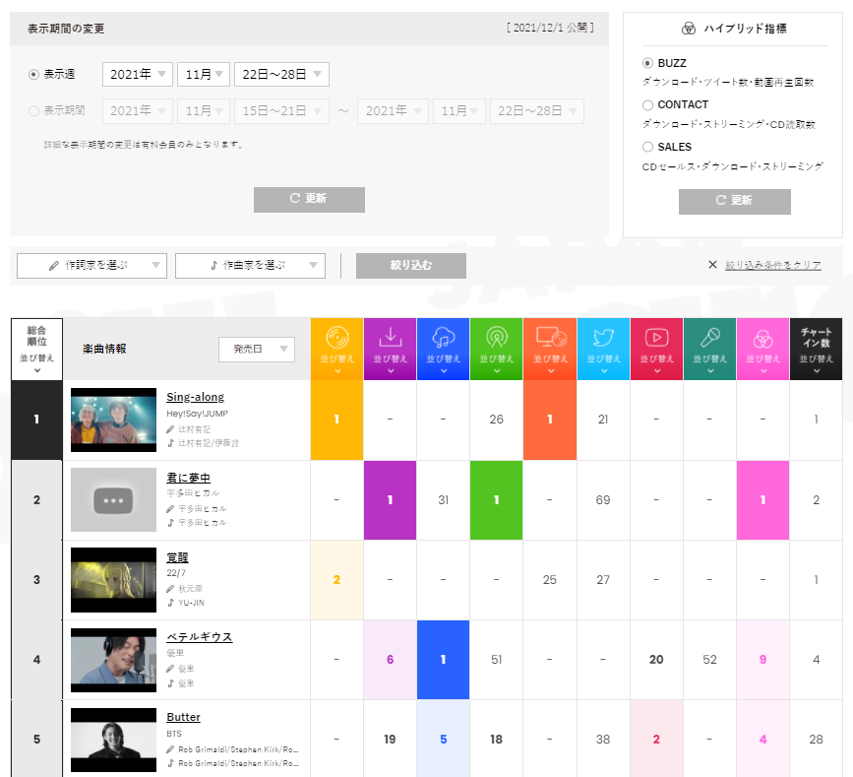Select the BUZZ radio option

point(647,63)
